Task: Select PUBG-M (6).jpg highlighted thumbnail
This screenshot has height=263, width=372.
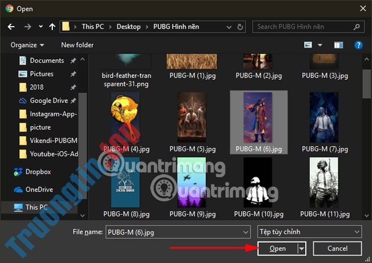Action: coord(258,118)
